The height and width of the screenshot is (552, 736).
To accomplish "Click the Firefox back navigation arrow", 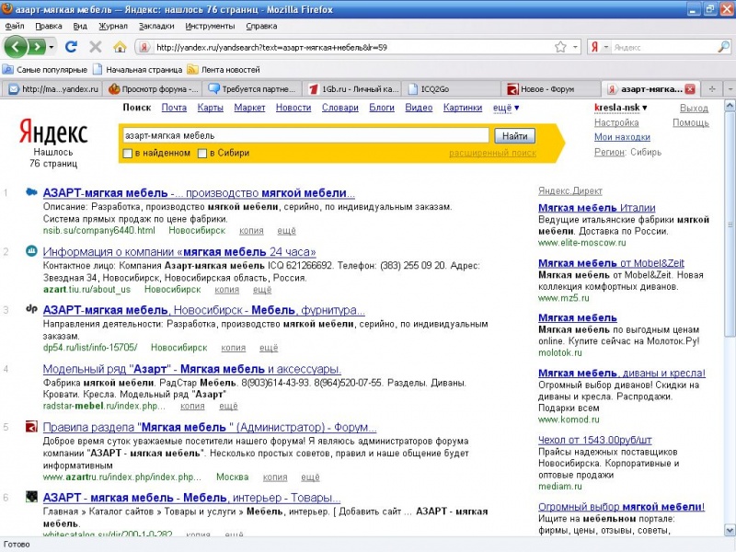I will click(x=17, y=46).
